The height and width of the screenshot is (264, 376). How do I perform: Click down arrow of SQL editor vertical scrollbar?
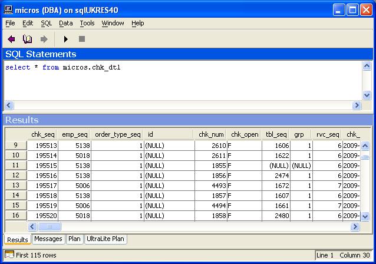[367, 95]
